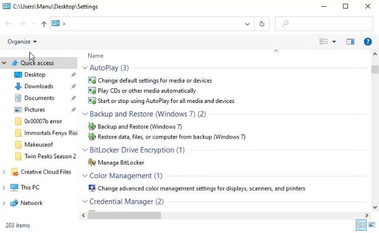Open the Immortals Fenyx Rising folder
Image resolution: width=379 pixels, height=233 pixels.
point(51,132)
